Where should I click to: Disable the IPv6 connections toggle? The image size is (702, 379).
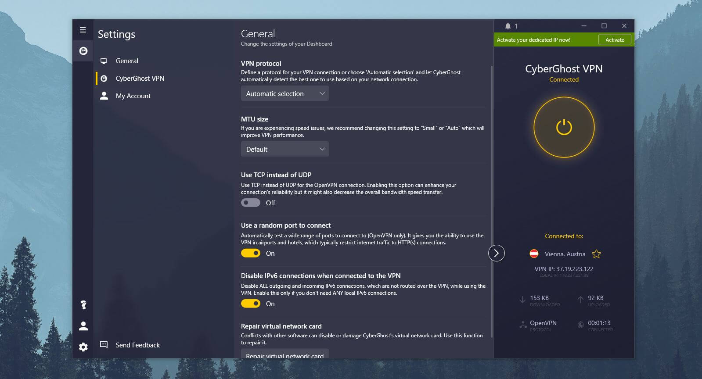click(251, 304)
